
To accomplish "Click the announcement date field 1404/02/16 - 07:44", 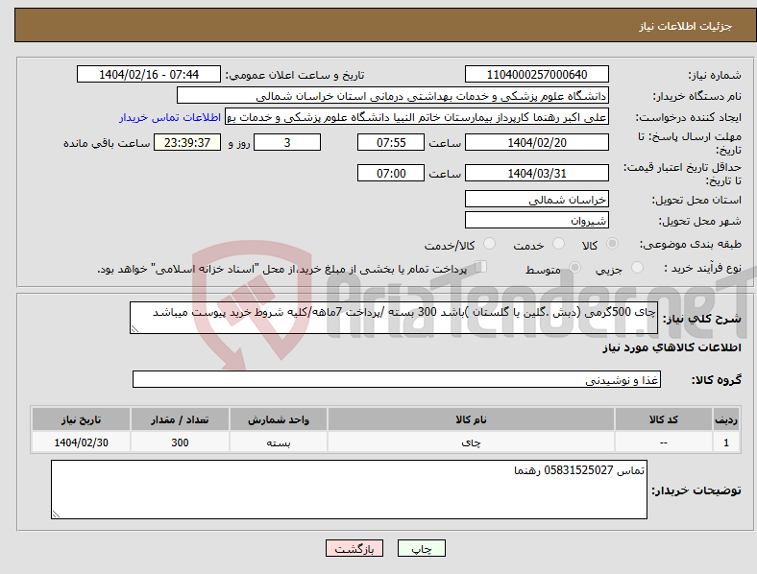I will coord(149,74).
